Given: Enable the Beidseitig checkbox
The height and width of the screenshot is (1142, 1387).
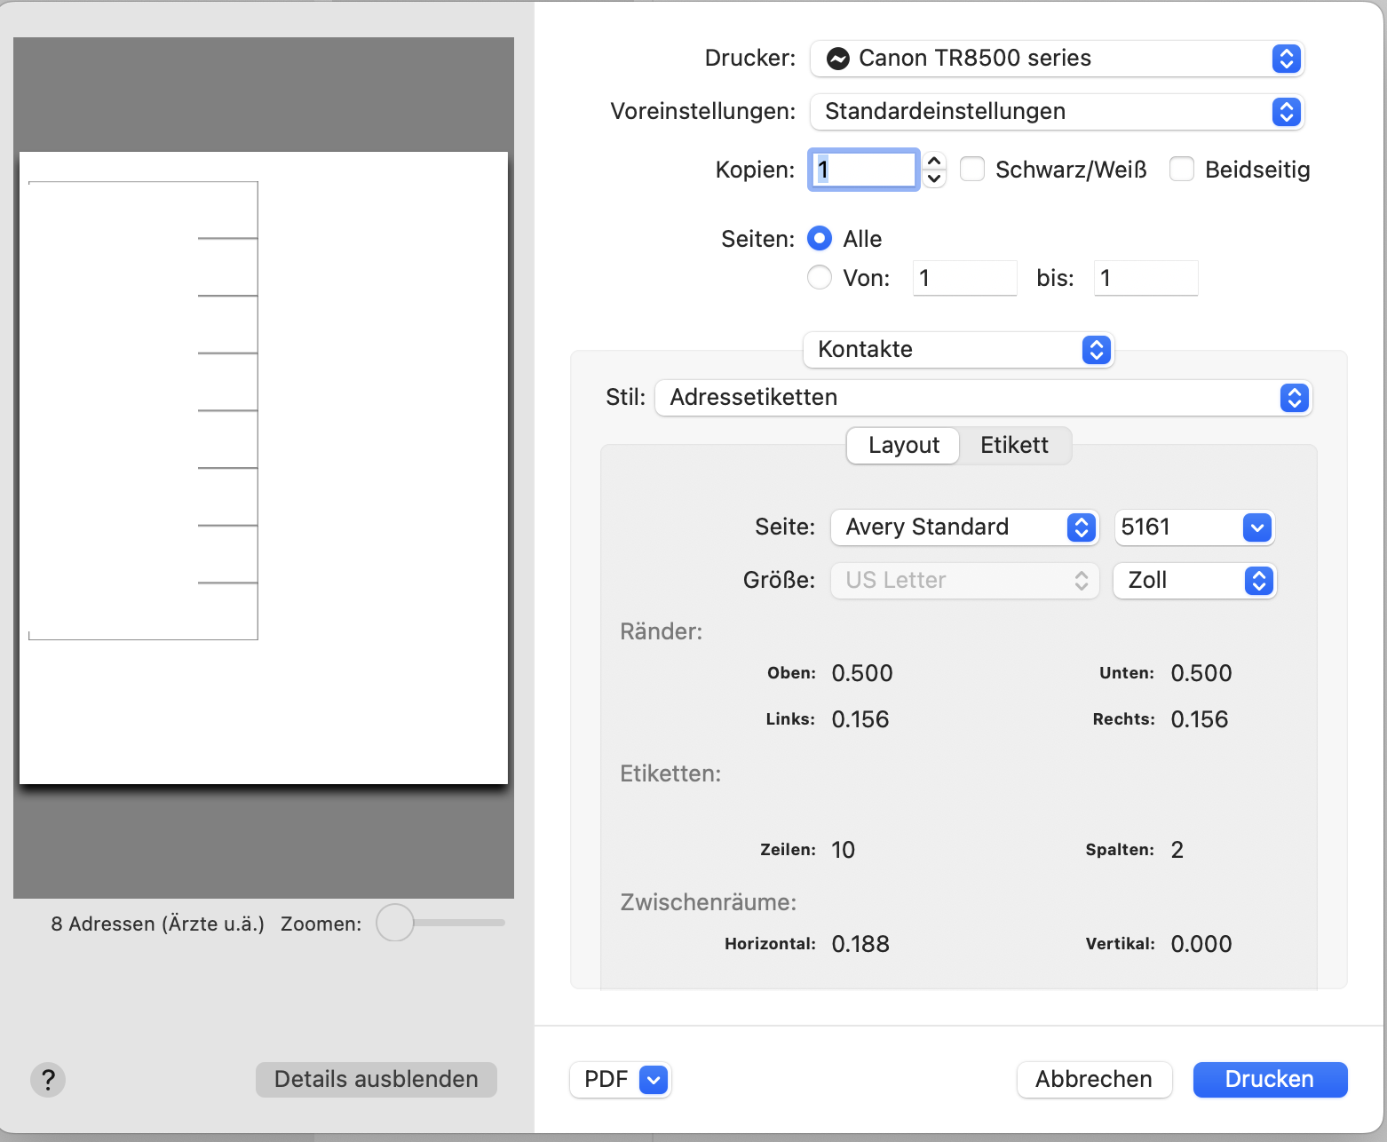Looking at the screenshot, I should point(1182,169).
